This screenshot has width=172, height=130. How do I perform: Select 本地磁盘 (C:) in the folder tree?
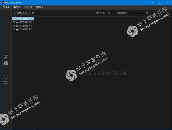23,19
